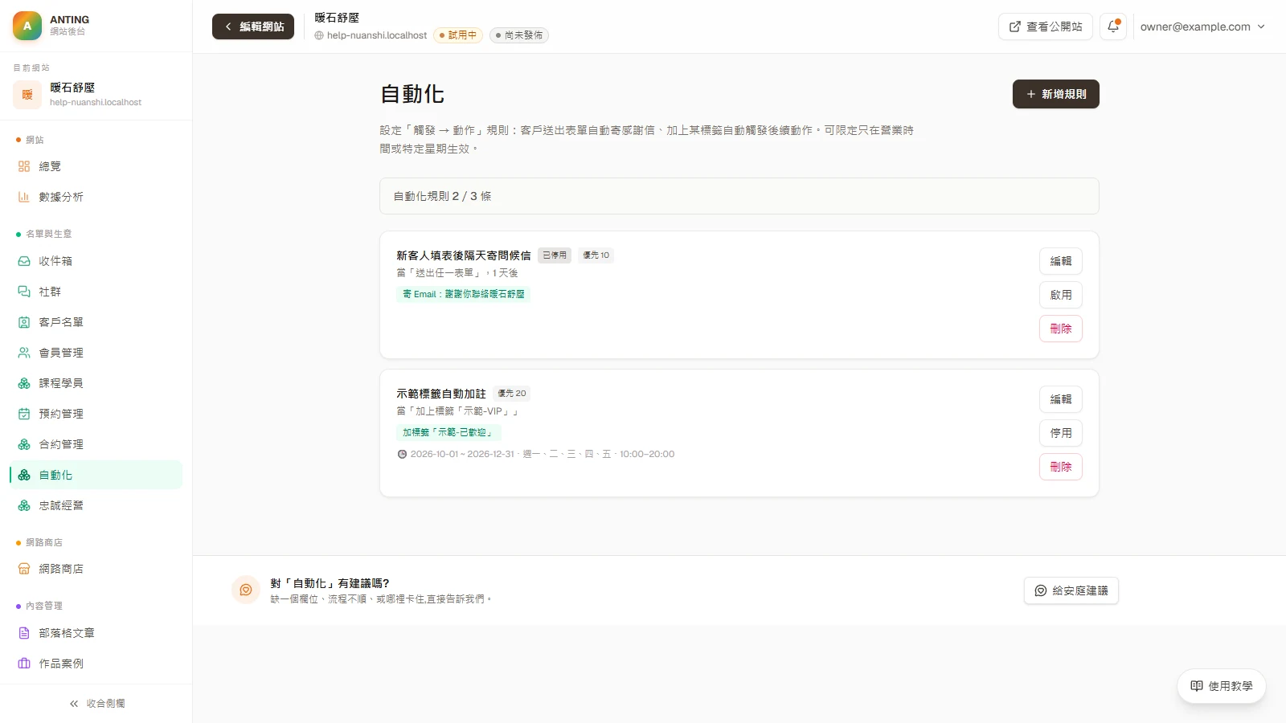
Task: Edit the 示範標籤自動加註 rule
Action: pos(1061,399)
